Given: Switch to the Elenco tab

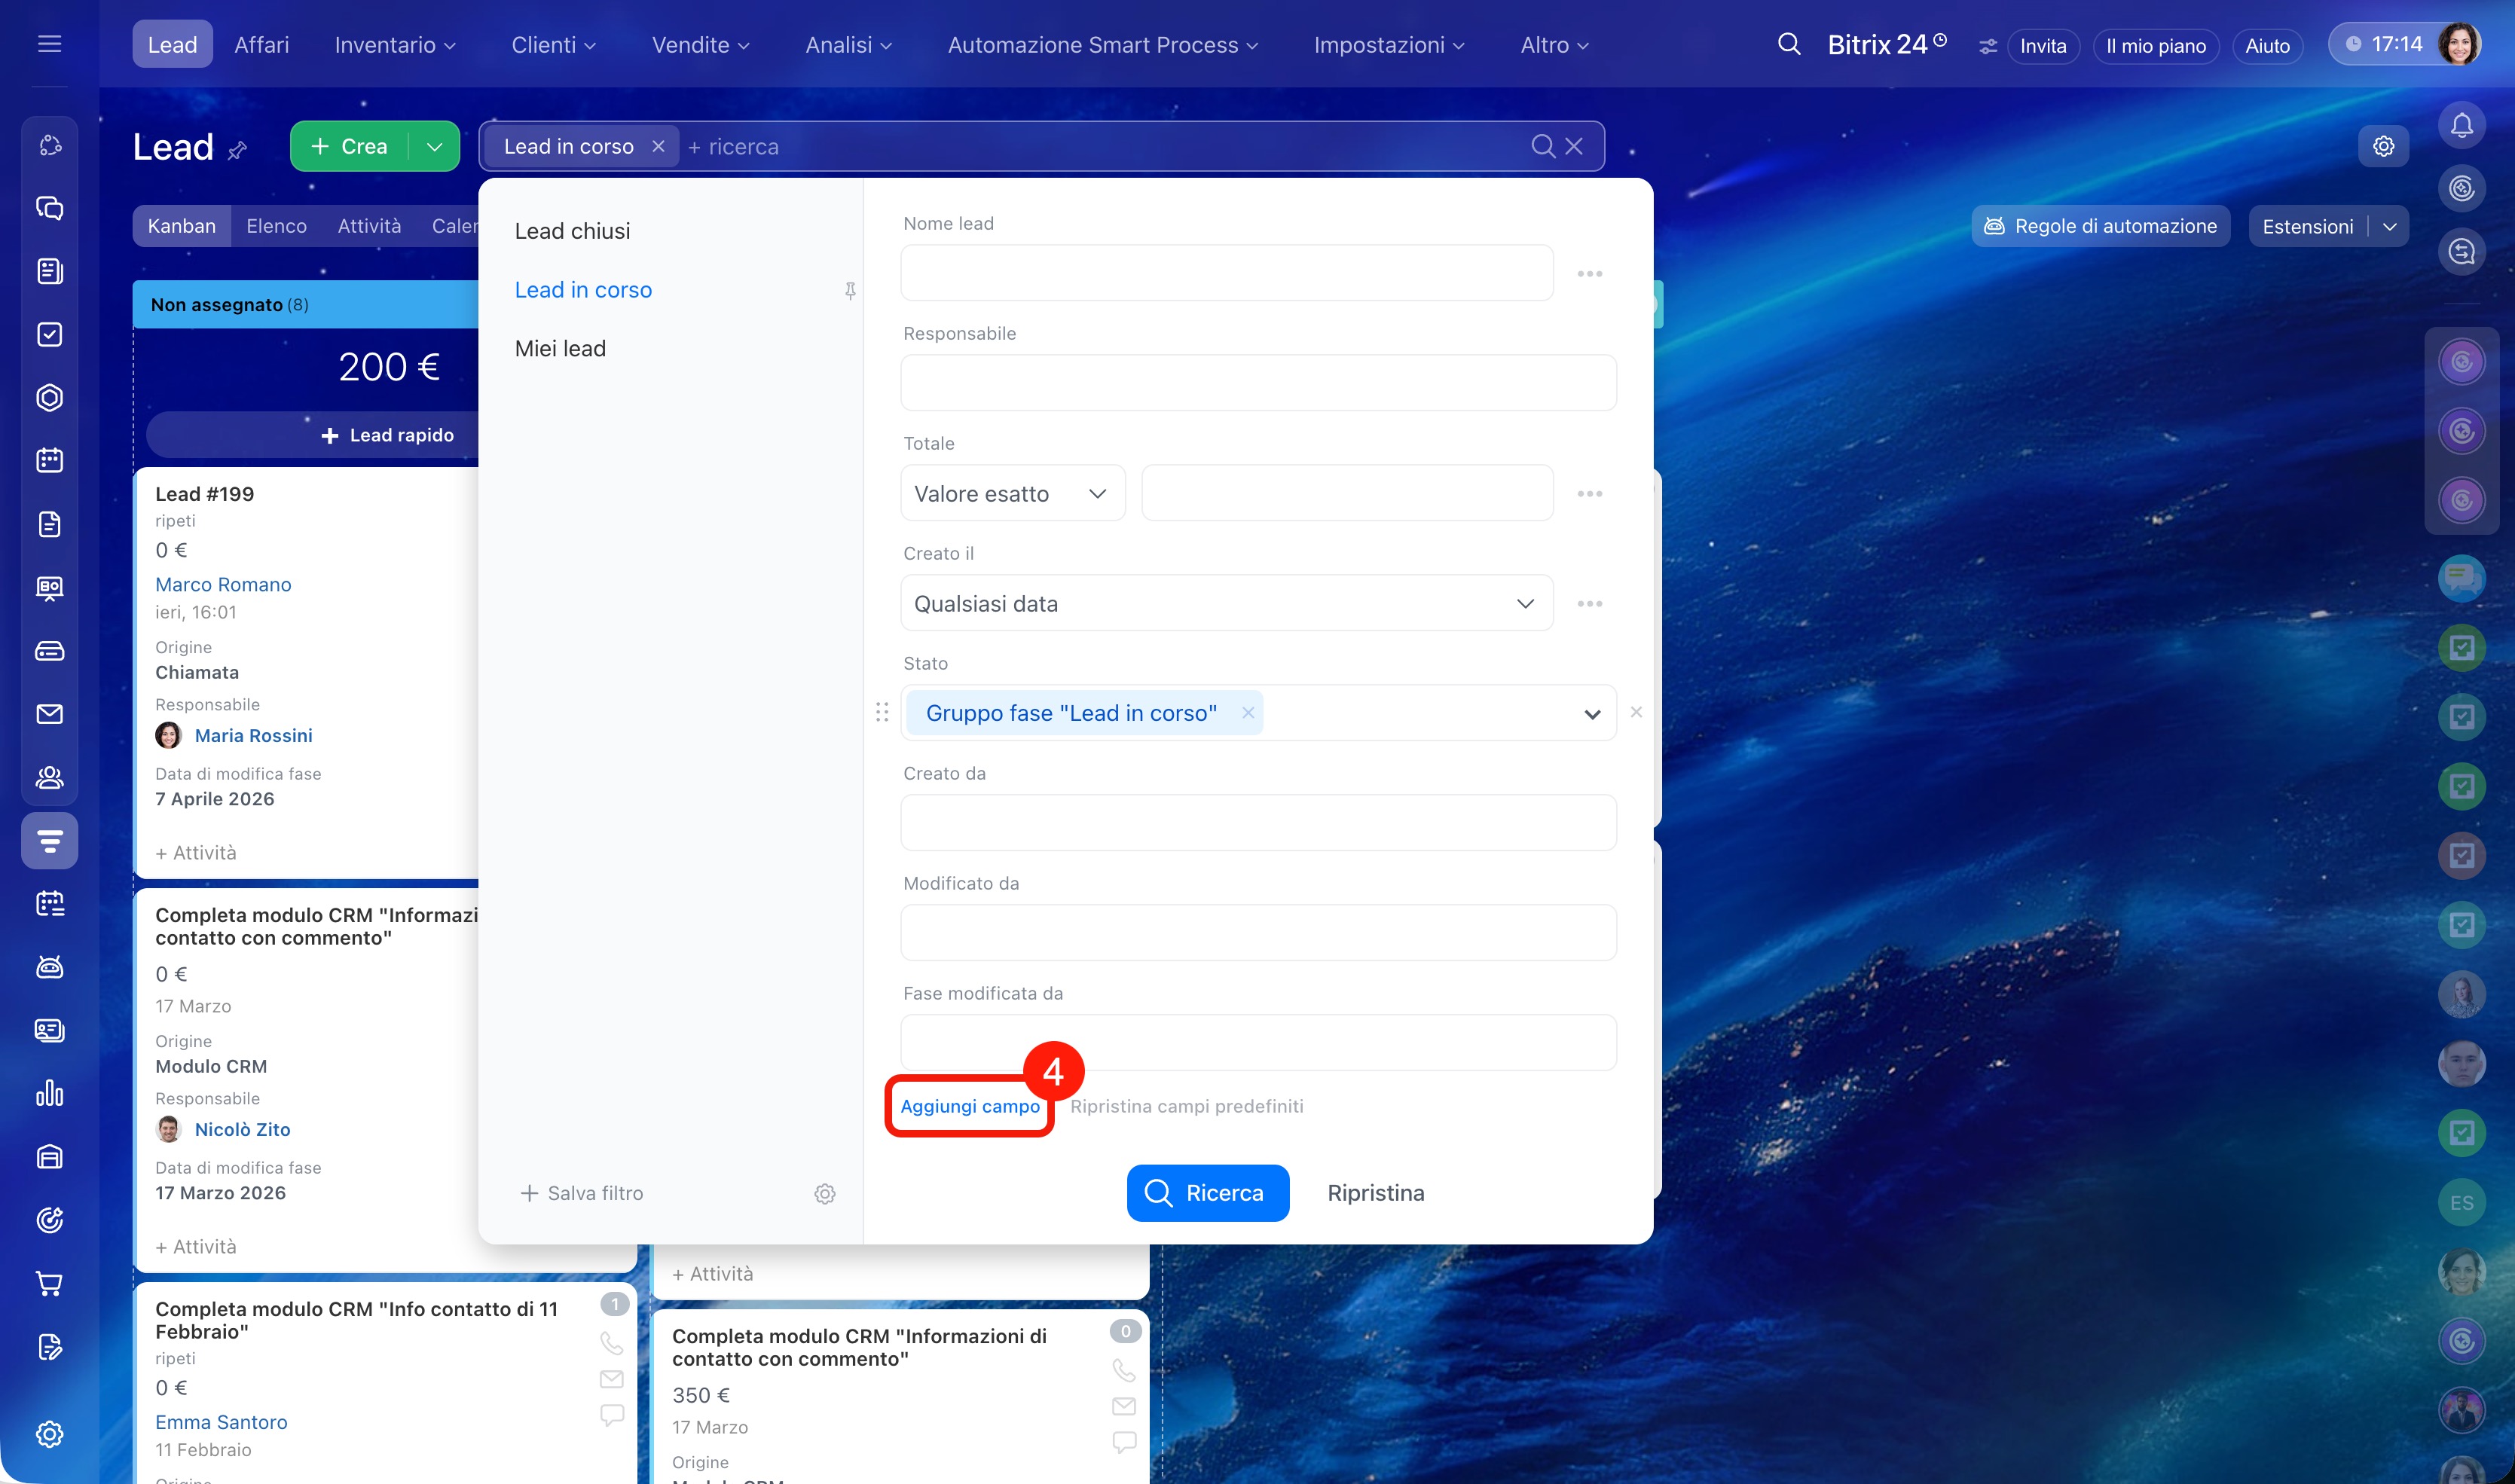Looking at the screenshot, I should tap(276, 226).
